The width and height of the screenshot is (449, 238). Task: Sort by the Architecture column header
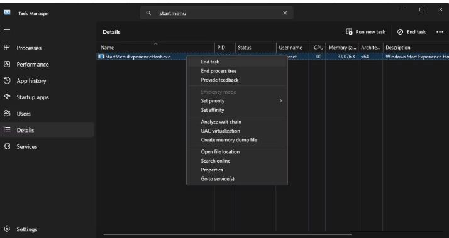[370, 48]
